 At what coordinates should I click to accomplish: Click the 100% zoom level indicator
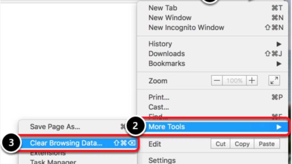click(x=234, y=81)
